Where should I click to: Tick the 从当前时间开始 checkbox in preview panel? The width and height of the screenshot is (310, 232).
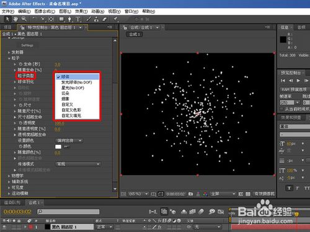tap(281, 109)
